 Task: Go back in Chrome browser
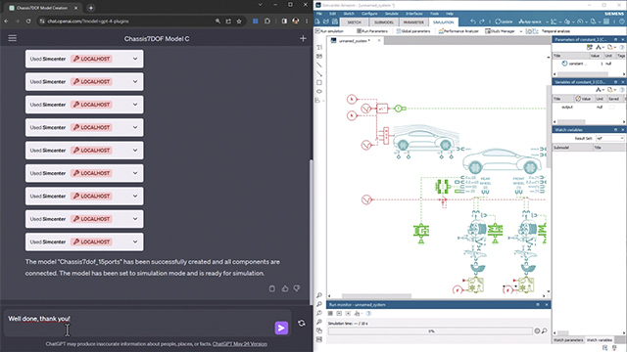click(7, 22)
